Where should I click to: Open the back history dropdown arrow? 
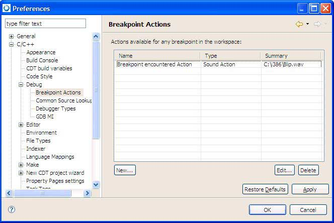(x=307, y=24)
